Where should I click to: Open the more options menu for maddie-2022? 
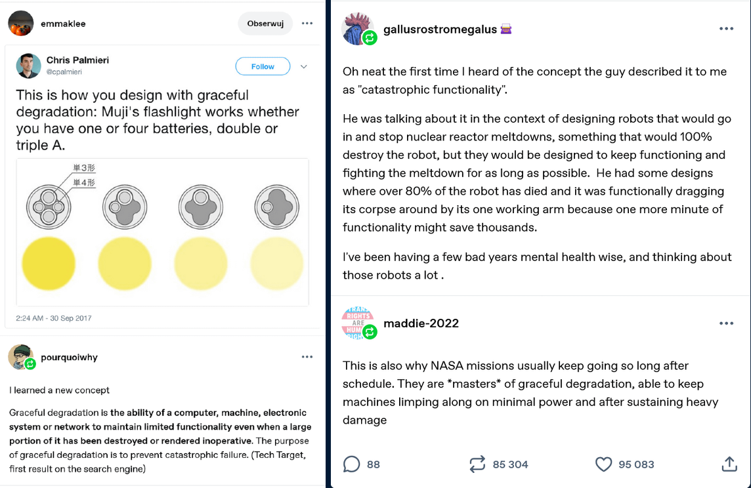[726, 323]
